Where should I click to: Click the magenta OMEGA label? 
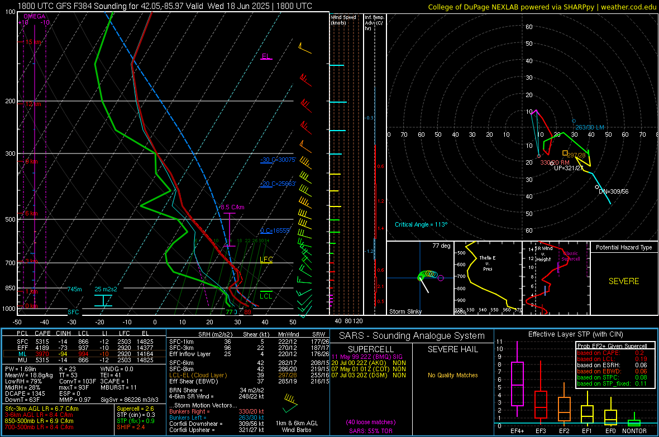pos(35,16)
